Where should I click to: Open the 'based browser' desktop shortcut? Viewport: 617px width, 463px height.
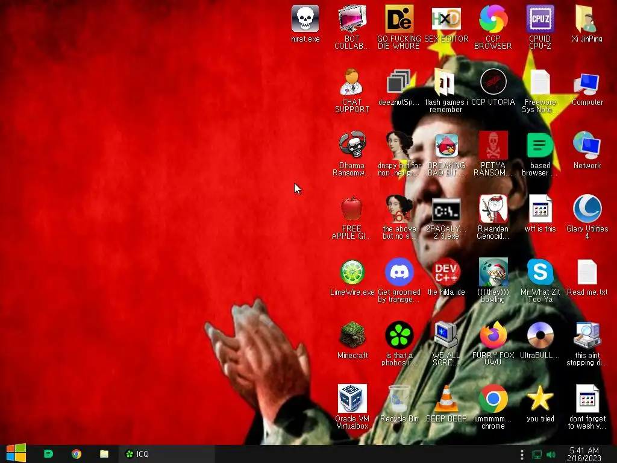(x=540, y=145)
